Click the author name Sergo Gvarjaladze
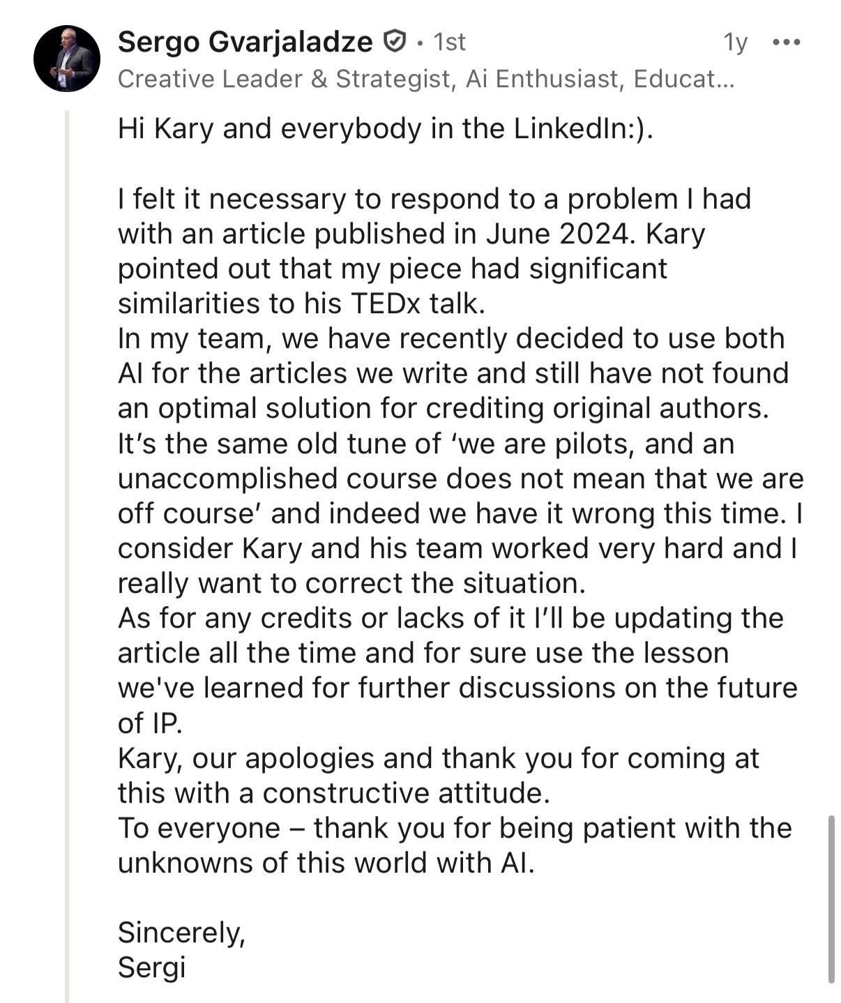Screen dimensions: 841x1003 (x=245, y=42)
